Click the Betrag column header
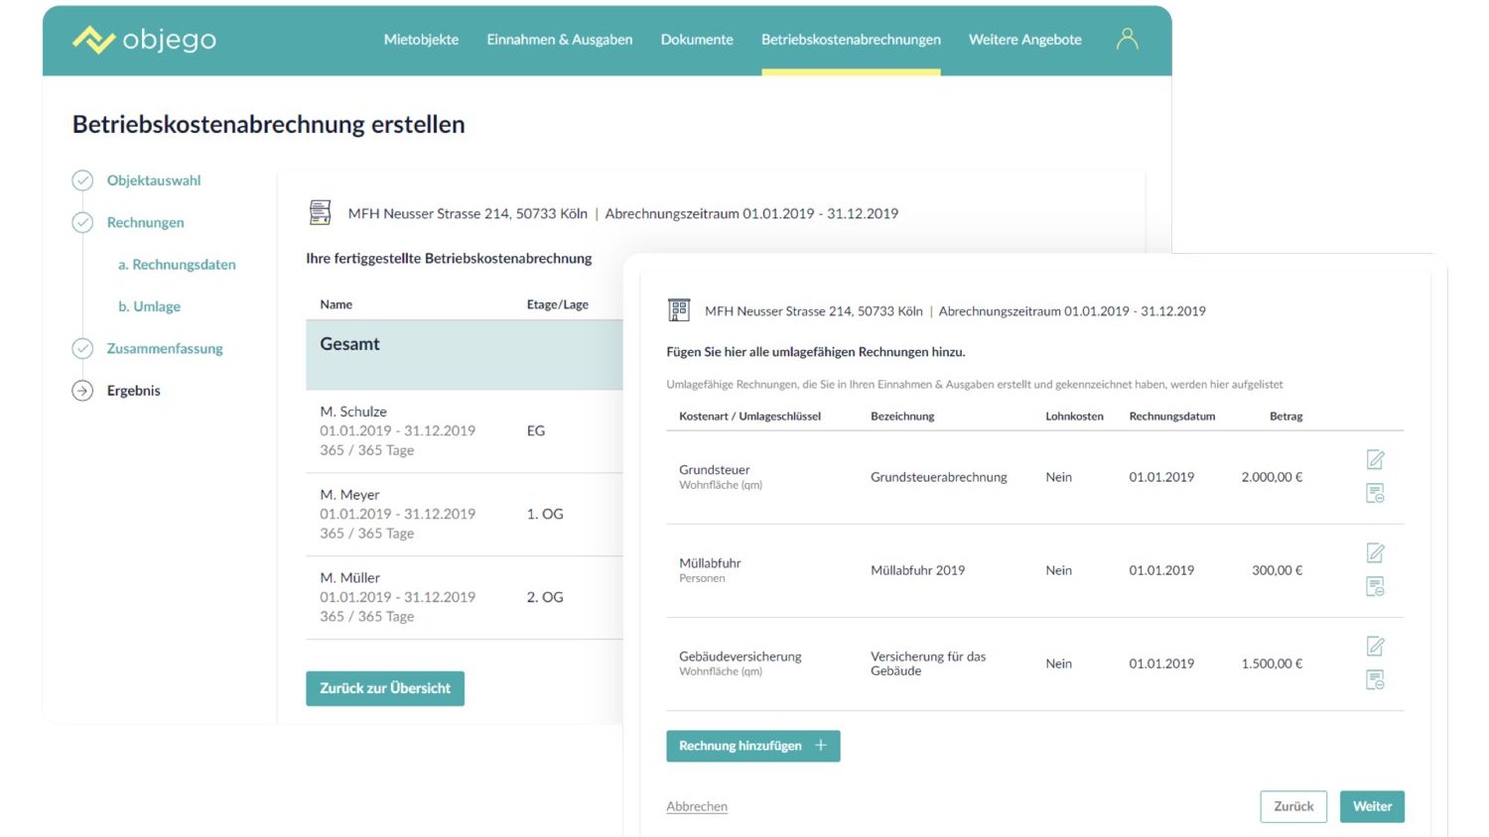The width and height of the screenshot is (1489, 837). 1286,417
